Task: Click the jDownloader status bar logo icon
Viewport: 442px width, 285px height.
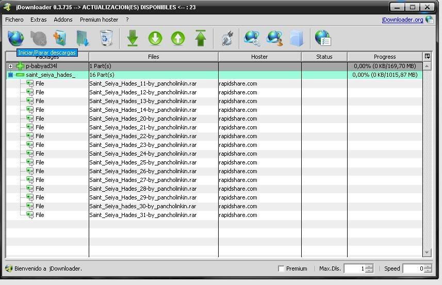Action: click(9, 269)
